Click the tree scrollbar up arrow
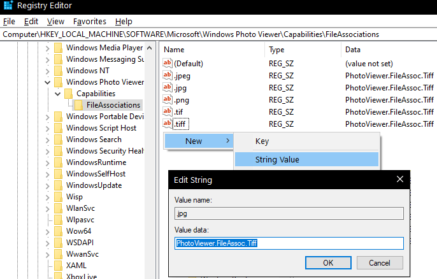The height and width of the screenshot is (279, 437). coord(149,48)
